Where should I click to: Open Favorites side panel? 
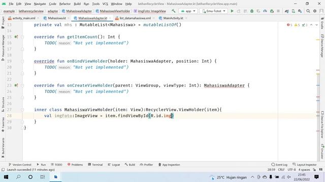click(3, 125)
